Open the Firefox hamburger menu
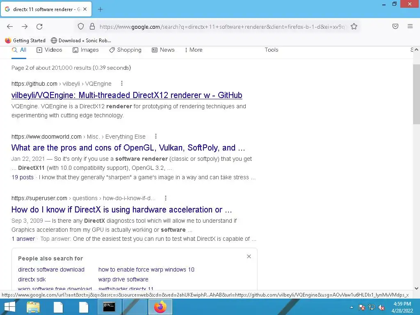420x315 pixels. pos(410,26)
